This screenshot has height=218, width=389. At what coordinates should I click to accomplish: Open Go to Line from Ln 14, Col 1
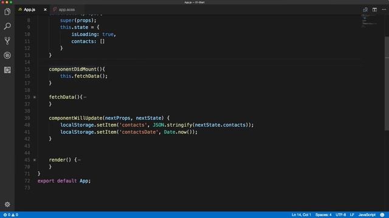point(301,215)
